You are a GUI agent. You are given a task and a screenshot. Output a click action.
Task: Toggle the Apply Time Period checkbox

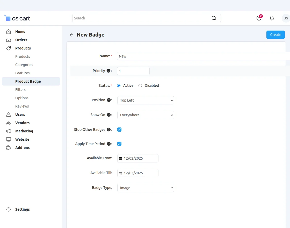[x=119, y=144]
